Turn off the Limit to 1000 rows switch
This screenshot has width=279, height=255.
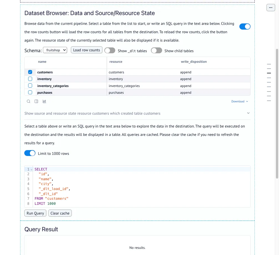point(30,153)
